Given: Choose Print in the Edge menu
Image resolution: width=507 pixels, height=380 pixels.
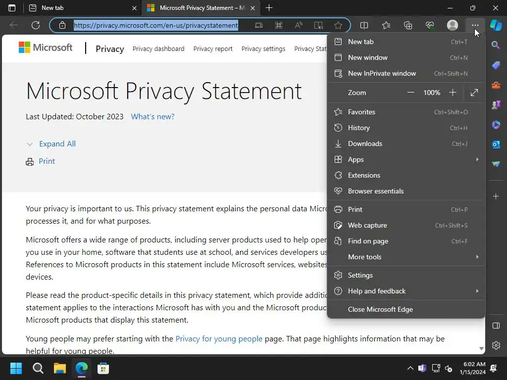Looking at the screenshot, I should click(406, 209).
